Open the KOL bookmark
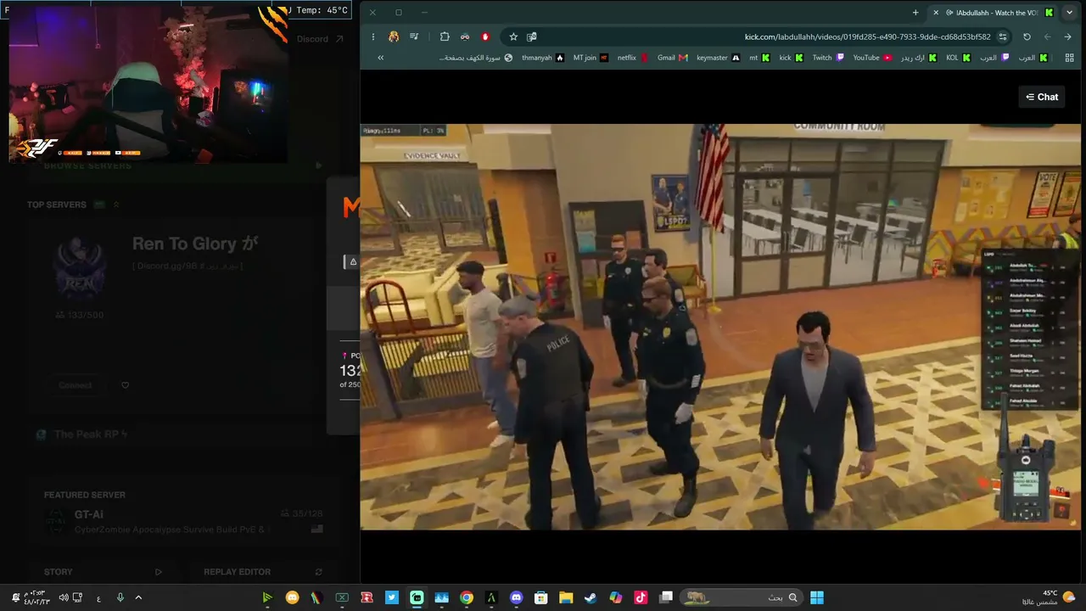This screenshot has width=1086, height=611. 958,58
